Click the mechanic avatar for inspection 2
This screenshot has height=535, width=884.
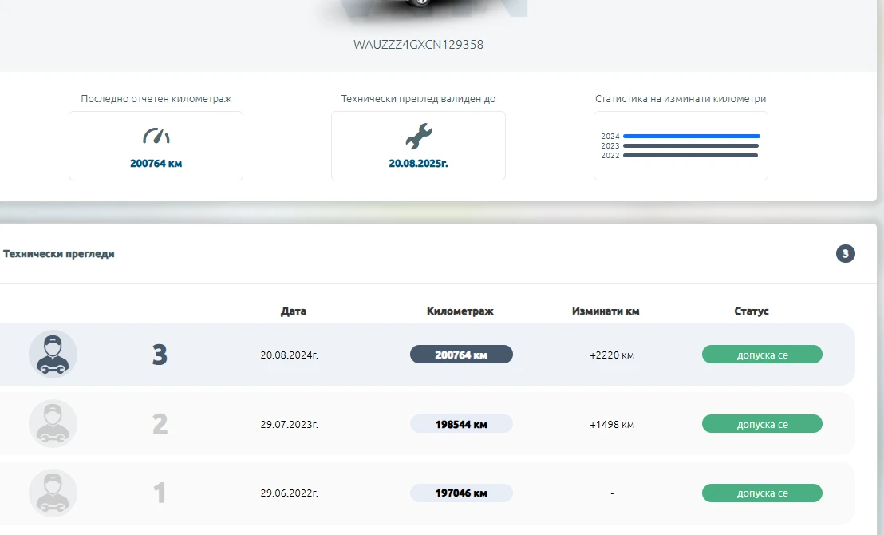pyautogui.click(x=53, y=423)
